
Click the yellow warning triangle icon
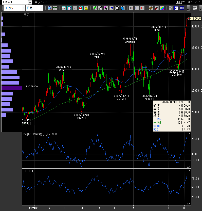pyautogui.click(x=86, y=8)
